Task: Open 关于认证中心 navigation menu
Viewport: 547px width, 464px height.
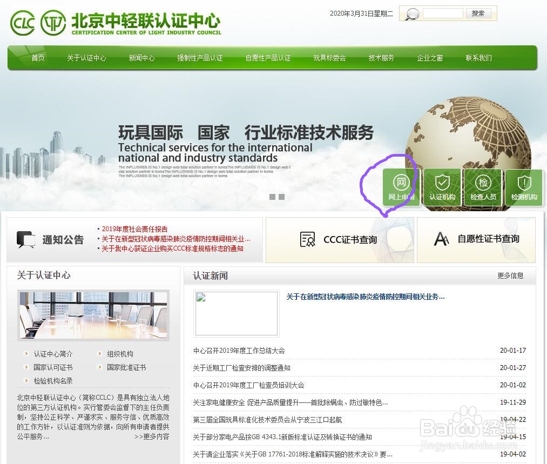Action: [86, 58]
